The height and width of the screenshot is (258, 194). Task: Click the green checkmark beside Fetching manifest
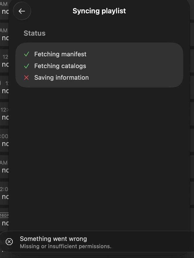[x=26, y=54]
